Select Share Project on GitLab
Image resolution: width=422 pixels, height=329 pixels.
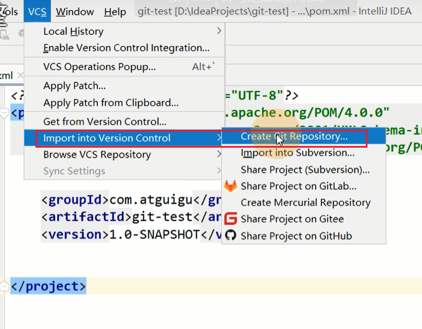[304, 186]
